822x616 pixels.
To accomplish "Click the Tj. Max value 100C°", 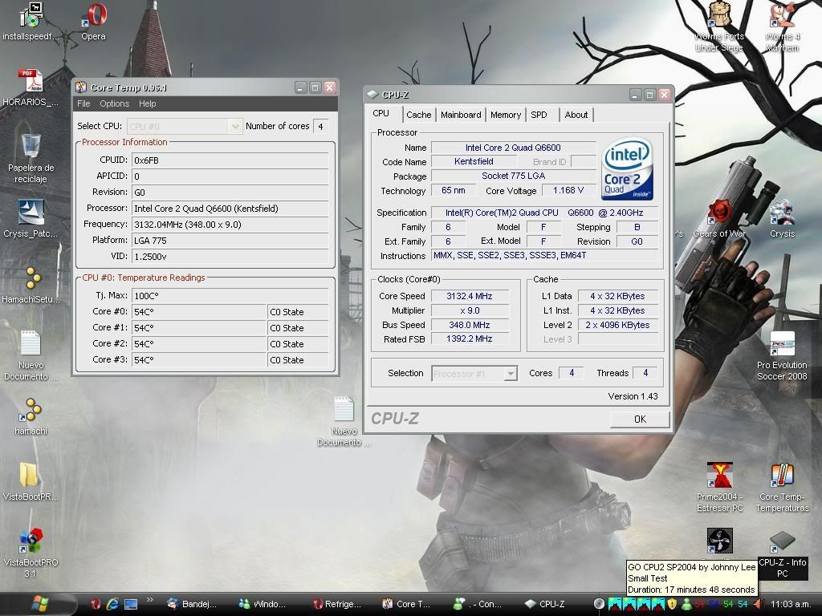I will (x=230, y=295).
